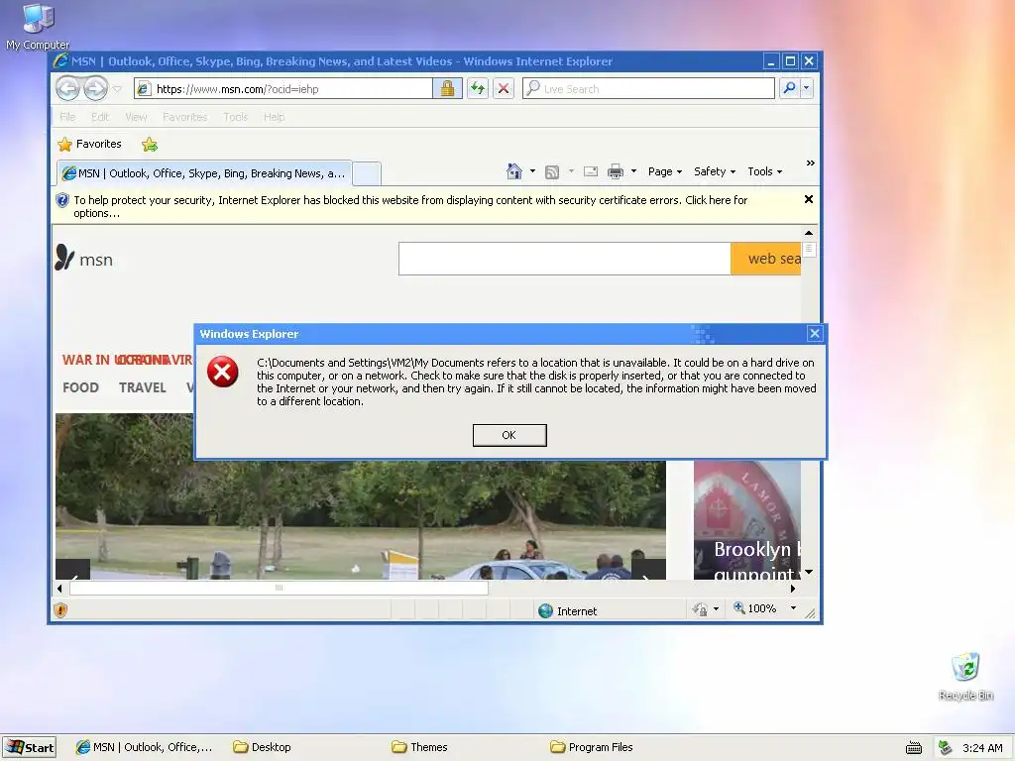
Task: Click the Recycle Bin desktop icon
Action: [x=965, y=676]
